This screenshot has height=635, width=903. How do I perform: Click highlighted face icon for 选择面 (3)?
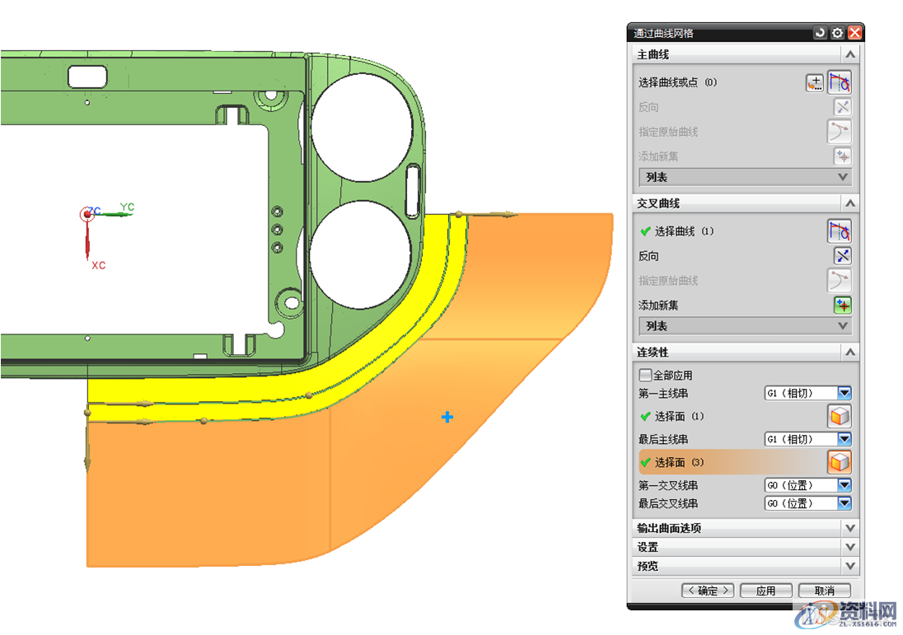839,463
